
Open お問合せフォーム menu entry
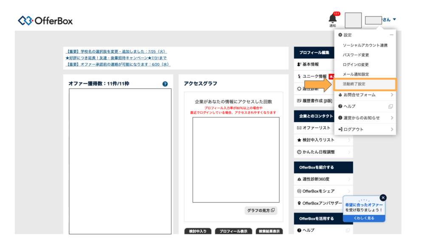click(359, 95)
